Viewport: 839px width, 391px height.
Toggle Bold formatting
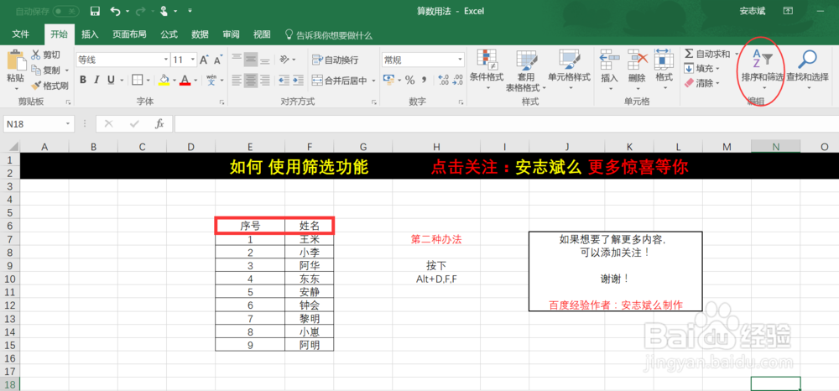click(x=83, y=81)
